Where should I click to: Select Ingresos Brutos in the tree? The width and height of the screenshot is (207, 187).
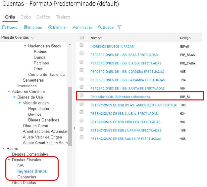32,171
